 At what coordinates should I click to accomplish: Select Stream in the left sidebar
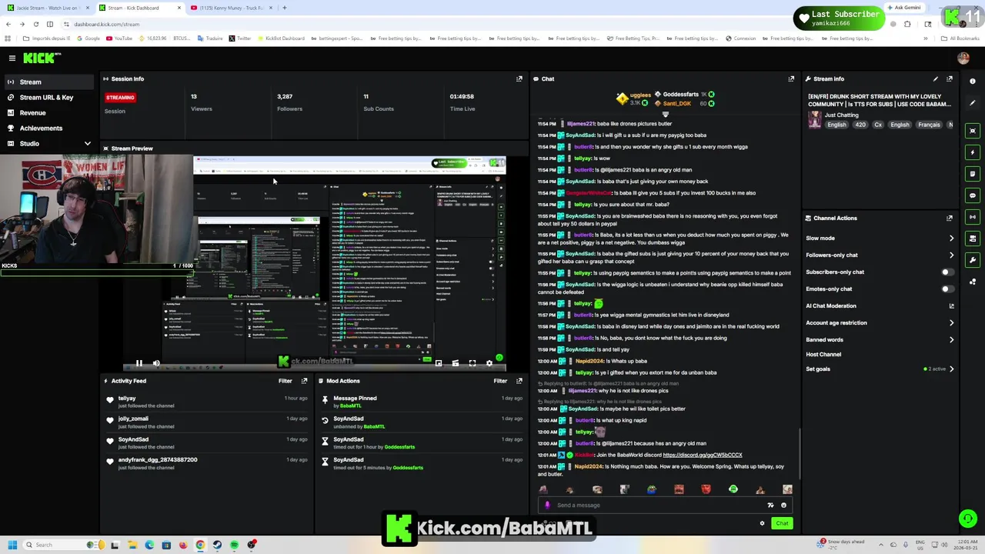point(48,82)
